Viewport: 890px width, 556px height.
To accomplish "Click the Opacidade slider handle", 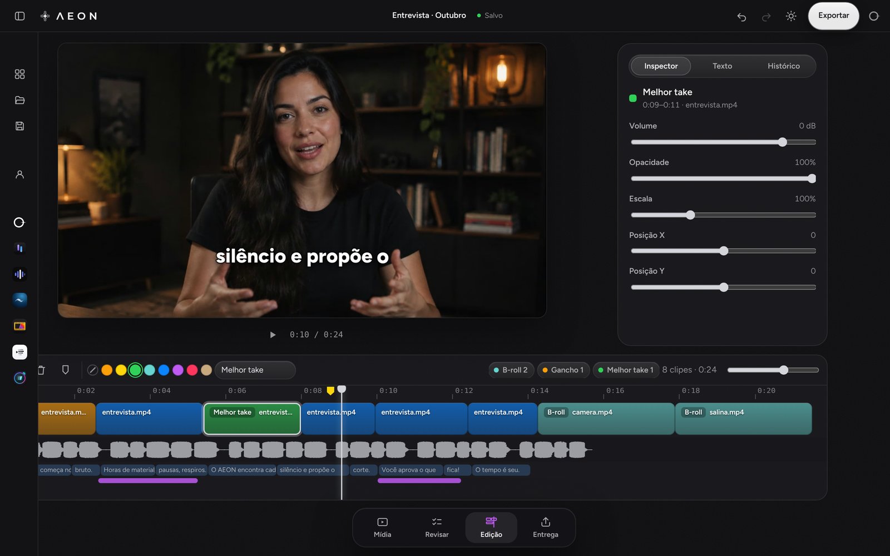I will coord(812,178).
